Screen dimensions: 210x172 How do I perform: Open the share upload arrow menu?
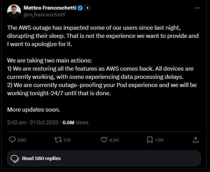pos(196,140)
